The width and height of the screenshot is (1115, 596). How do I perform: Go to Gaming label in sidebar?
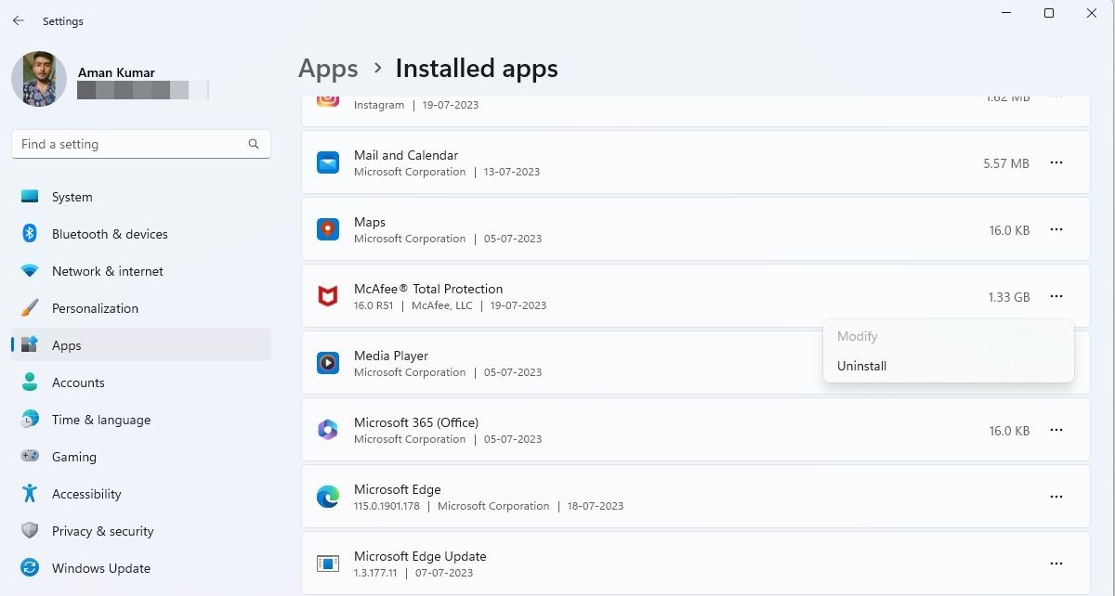[74, 457]
